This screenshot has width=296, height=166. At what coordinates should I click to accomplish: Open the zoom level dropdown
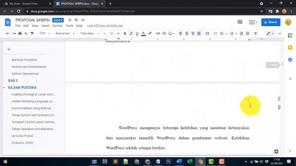44,34
